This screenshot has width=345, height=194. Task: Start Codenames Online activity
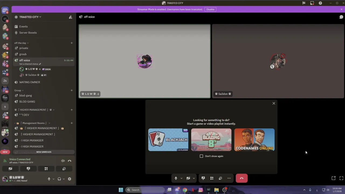click(254, 140)
